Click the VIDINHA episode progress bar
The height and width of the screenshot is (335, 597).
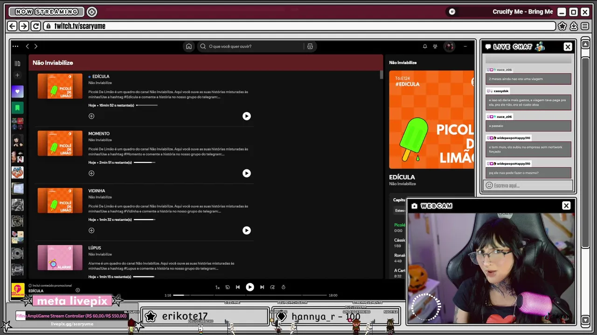[145, 220]
